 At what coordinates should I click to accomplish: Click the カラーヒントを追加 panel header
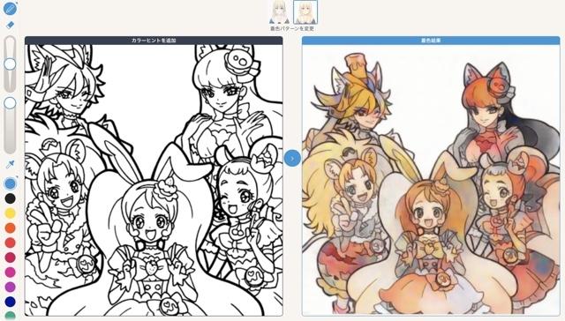point(154,41)
